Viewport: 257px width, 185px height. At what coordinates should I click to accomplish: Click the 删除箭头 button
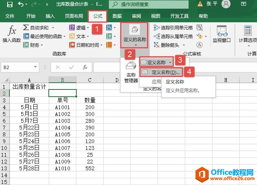click(x=167, y=45)
